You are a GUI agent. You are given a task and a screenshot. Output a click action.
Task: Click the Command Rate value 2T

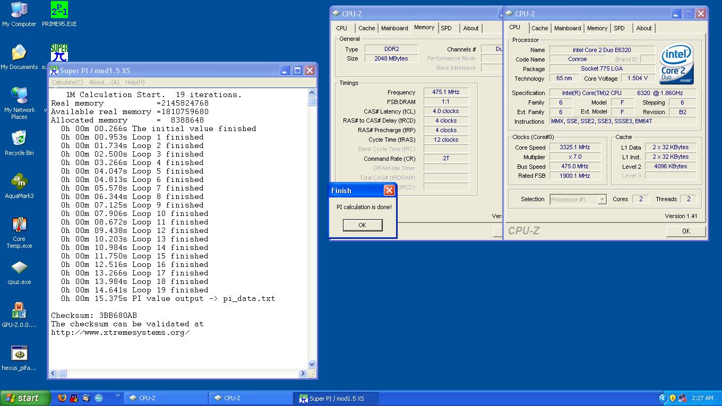(x=446, y=158)
